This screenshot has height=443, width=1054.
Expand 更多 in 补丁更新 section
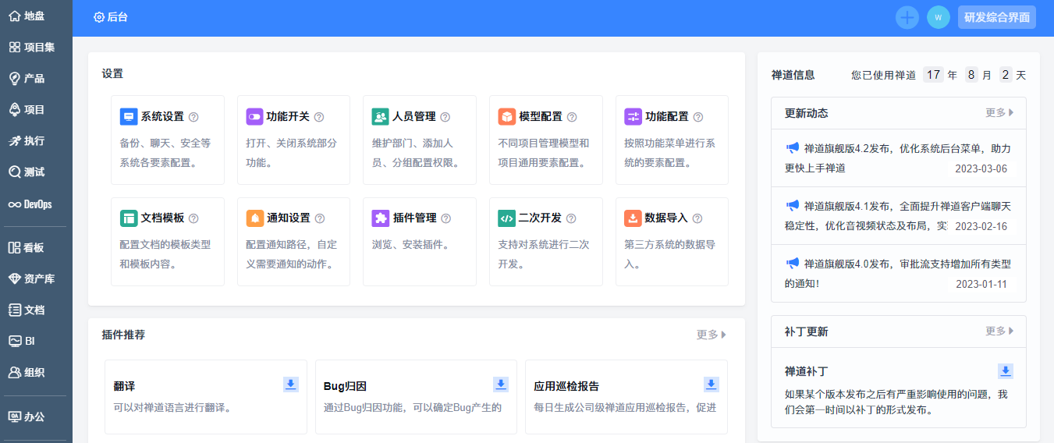(999, 331)
